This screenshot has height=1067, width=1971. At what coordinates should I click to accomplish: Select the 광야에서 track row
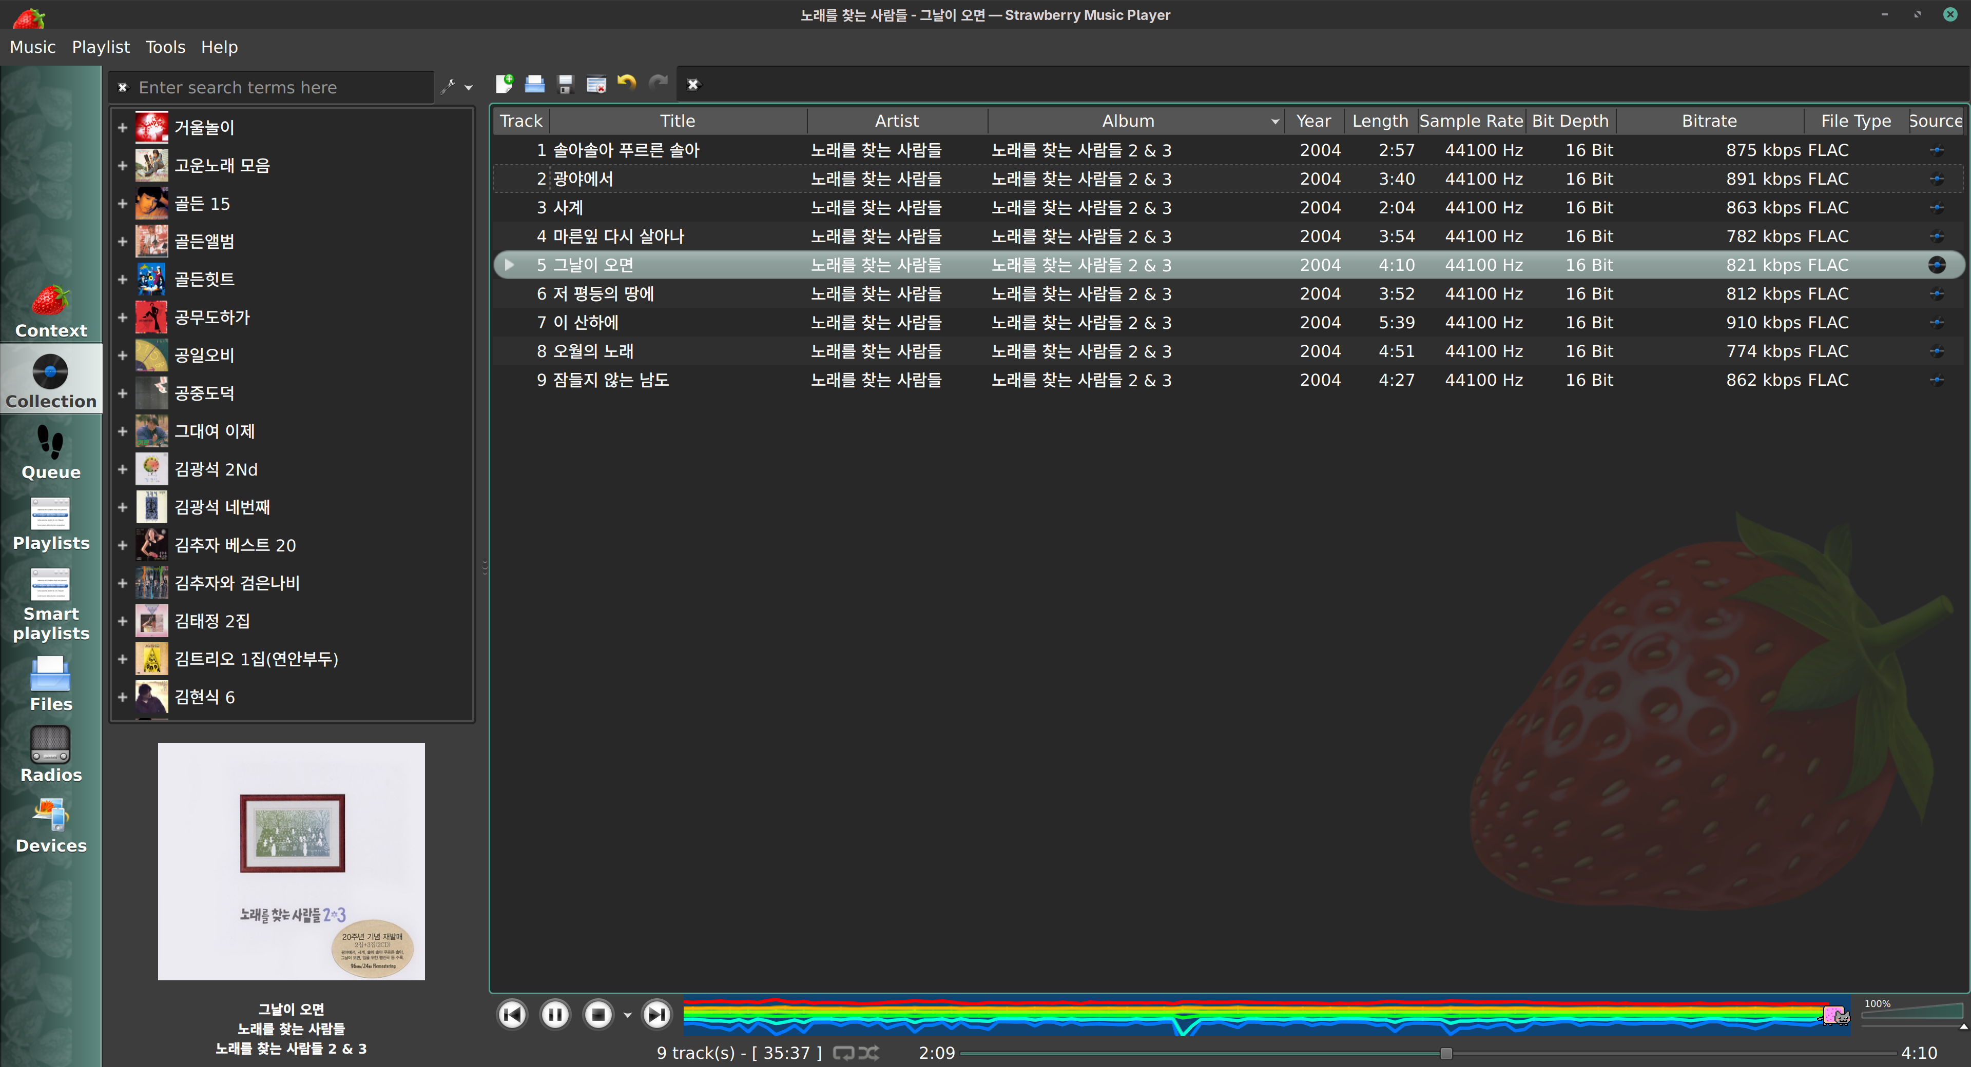coord(1229,179)
